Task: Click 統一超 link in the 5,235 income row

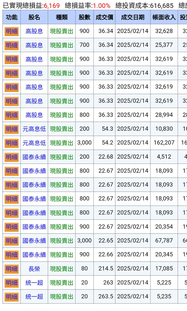Action: (x=34, y=297)
